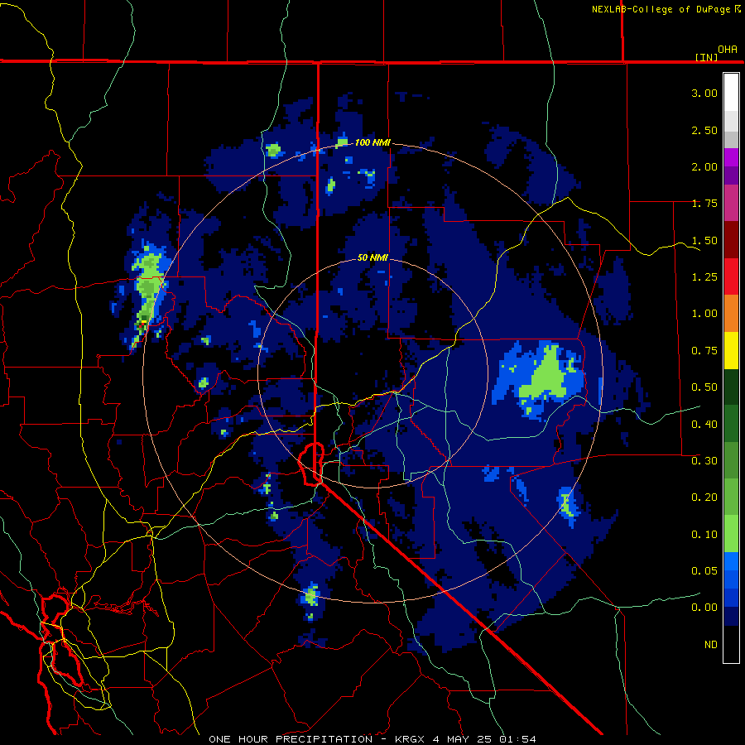
Task: Click the 0.40 legend value
Action: tap(704, 425)
